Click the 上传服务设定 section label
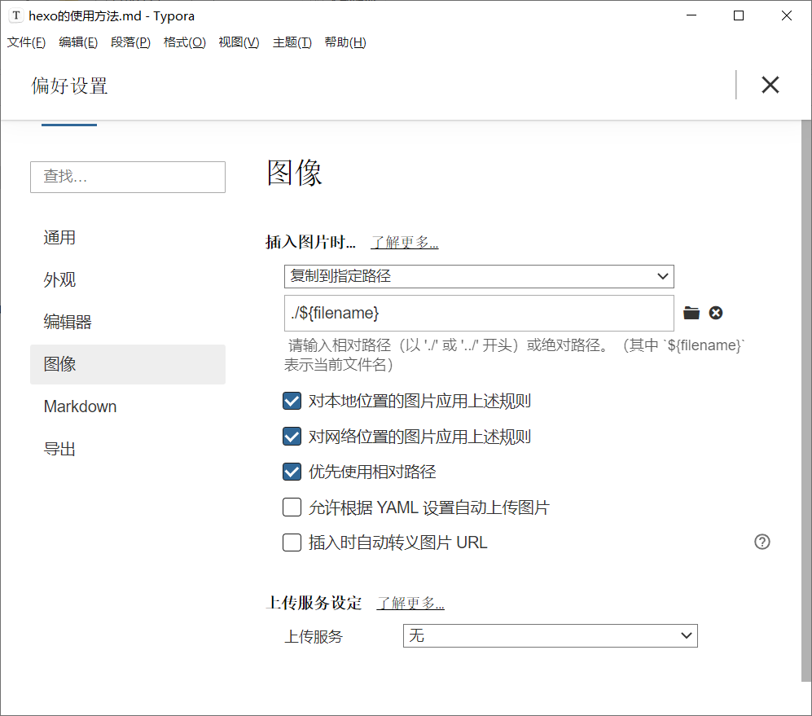812x716 pixels. (314, 603)
